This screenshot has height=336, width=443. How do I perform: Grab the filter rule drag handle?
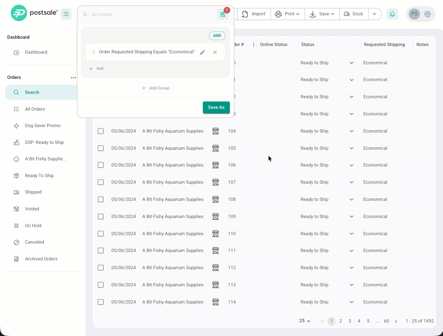(94, 52)
